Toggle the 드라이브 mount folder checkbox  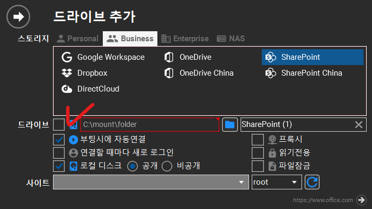point(59,124)
